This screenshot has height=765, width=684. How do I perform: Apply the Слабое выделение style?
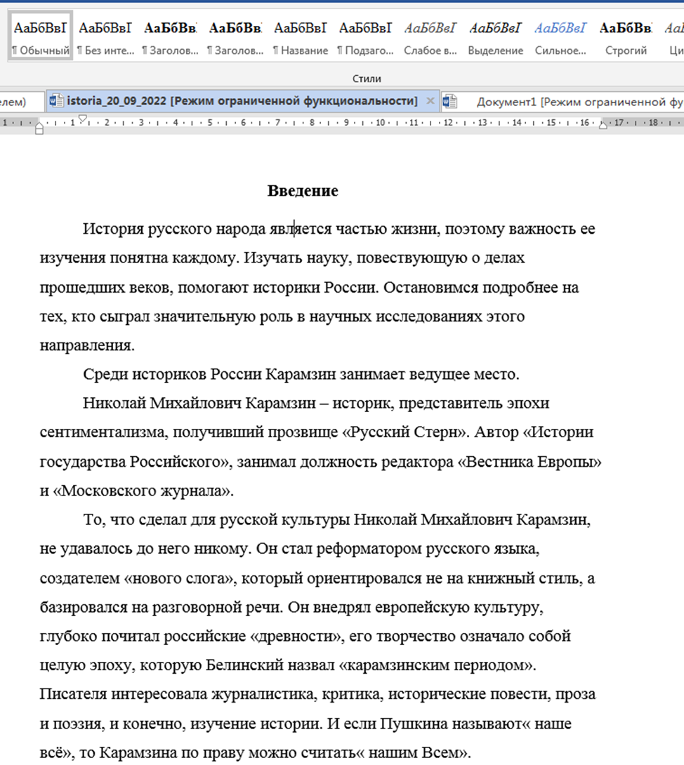pyautogui.click(x=430, y=36)
